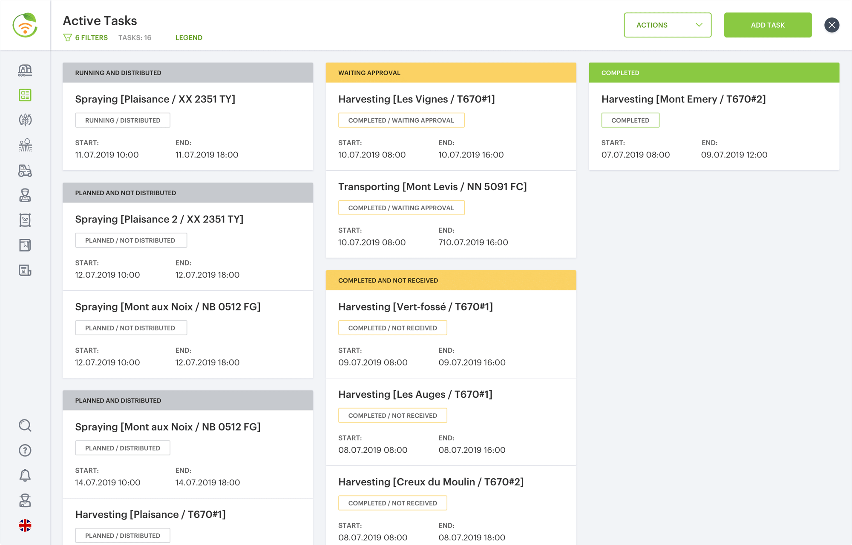Open the seed bag inventory icon
The width and height of the screenshot is (852, 545).
tap(25, 220)
